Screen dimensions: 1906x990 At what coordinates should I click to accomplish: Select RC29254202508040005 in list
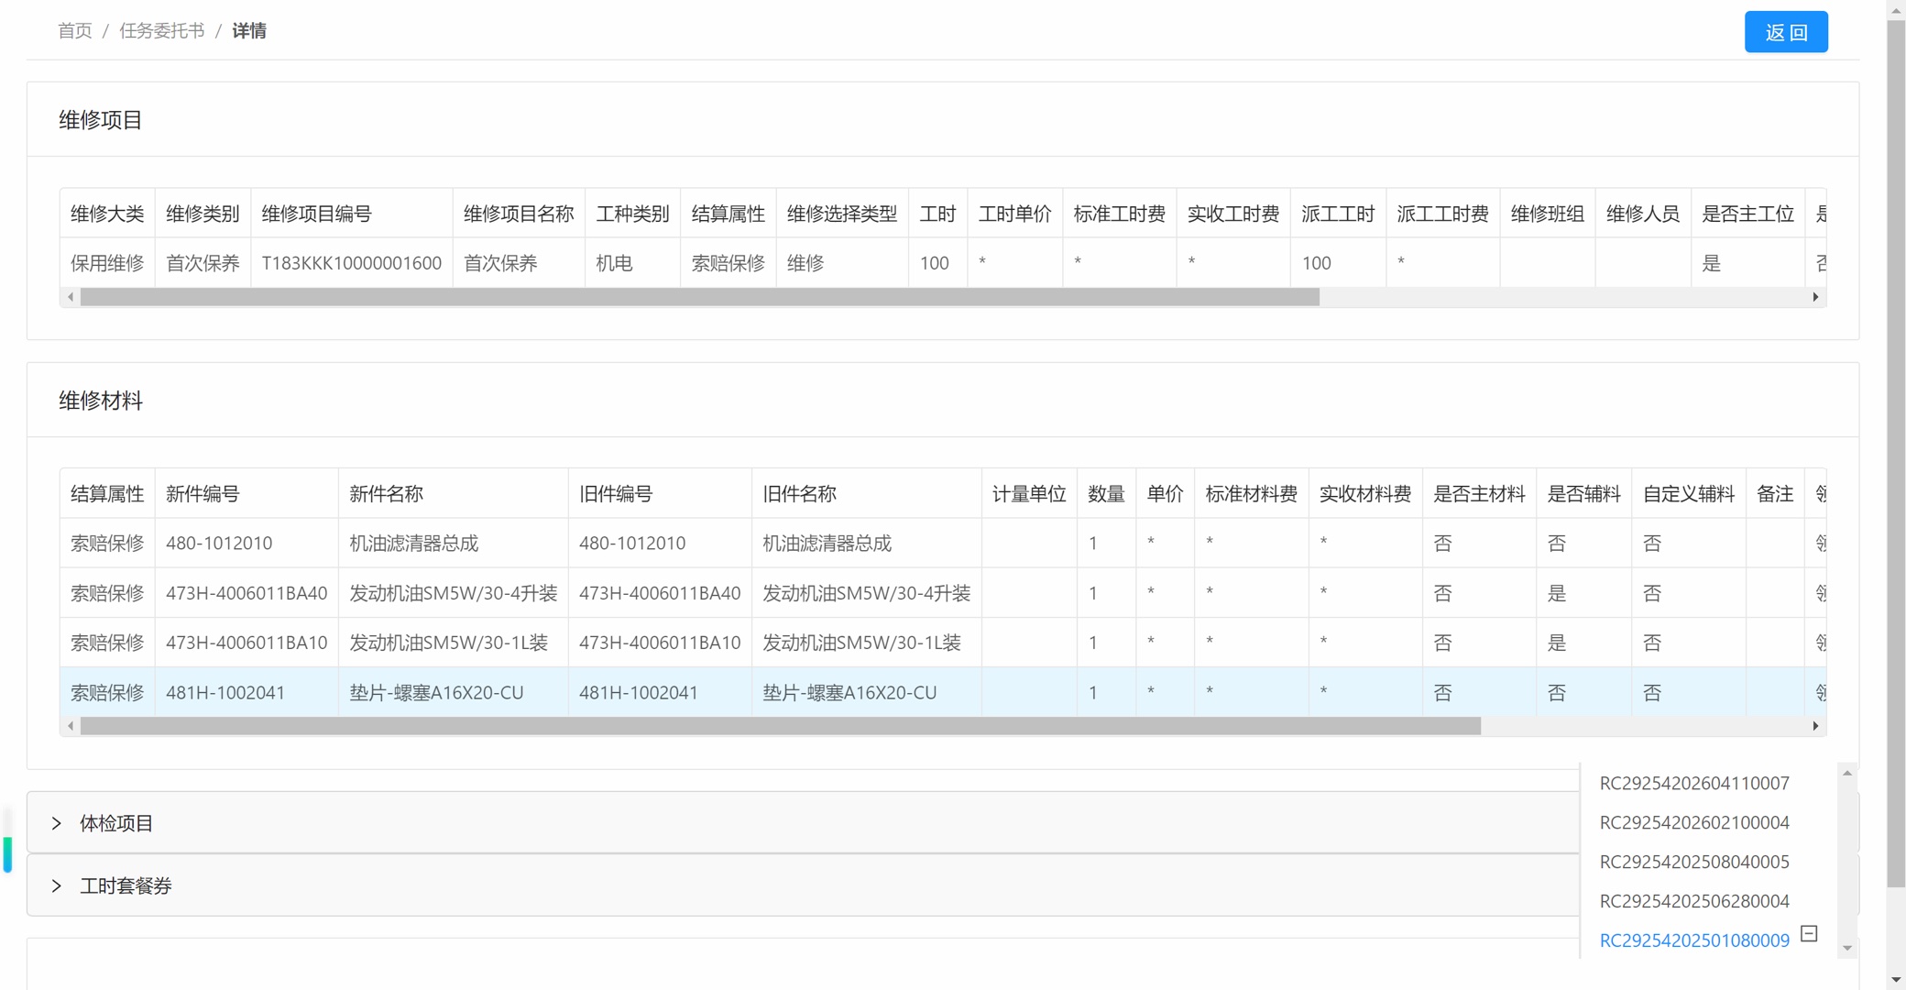[1693, 862]
